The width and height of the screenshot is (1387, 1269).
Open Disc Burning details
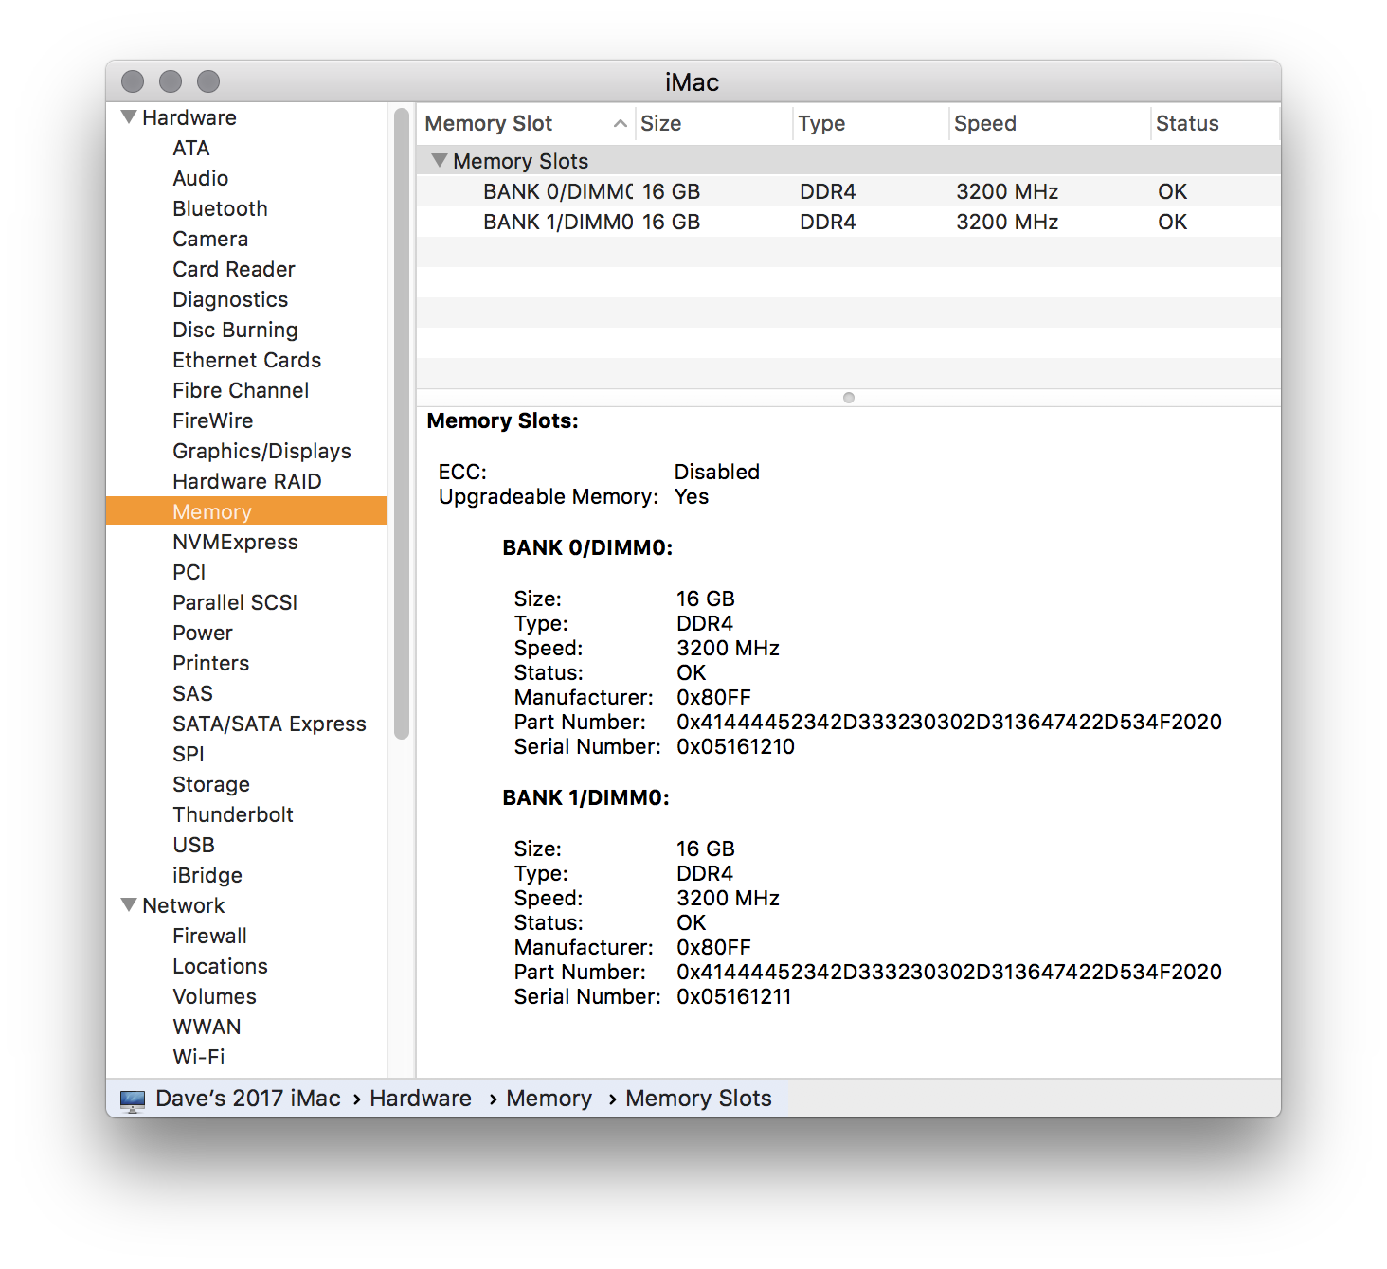point(235,330)
